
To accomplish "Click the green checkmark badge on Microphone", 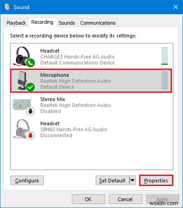I will (30, 87).
